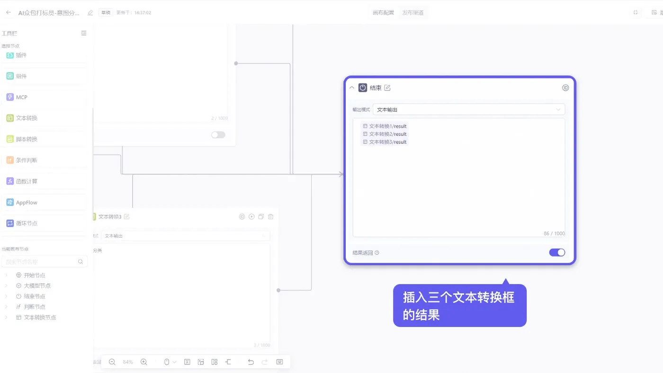Turn off the 结果返回 switch

pyautogui.click(x=557, y=252)
